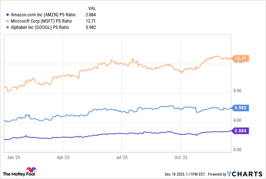Click the Apr '23 axis label
The image size is (266, 179).
point(63,158)
